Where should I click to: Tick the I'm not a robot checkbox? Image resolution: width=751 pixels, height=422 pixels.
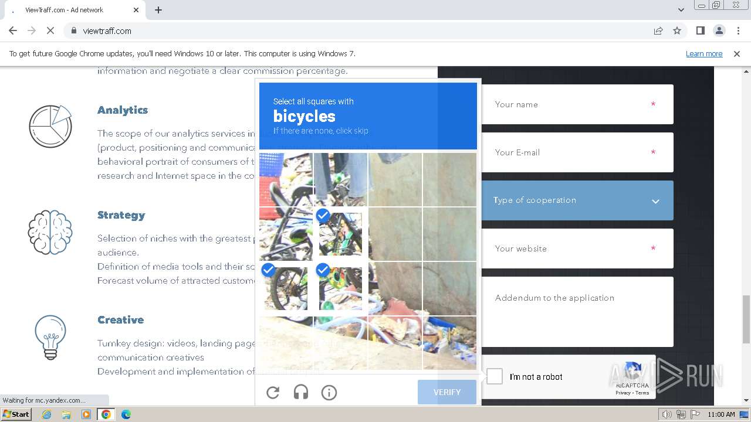coord(495,376)
